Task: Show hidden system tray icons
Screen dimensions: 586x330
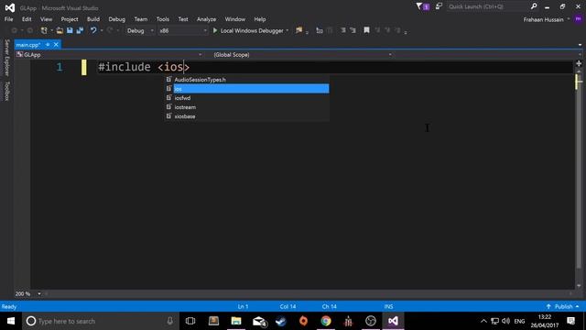Action: (483, 321)
